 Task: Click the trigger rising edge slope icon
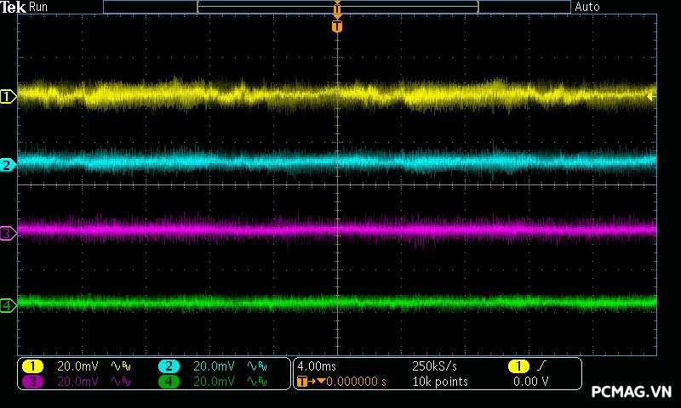click(x=543, y=366)
